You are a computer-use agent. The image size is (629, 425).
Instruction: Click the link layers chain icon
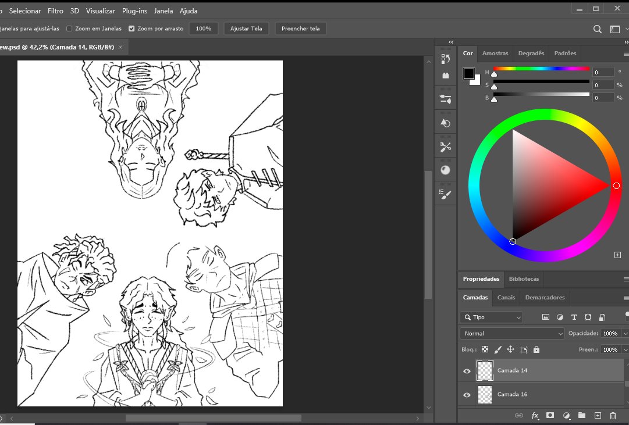coord(518,415)
